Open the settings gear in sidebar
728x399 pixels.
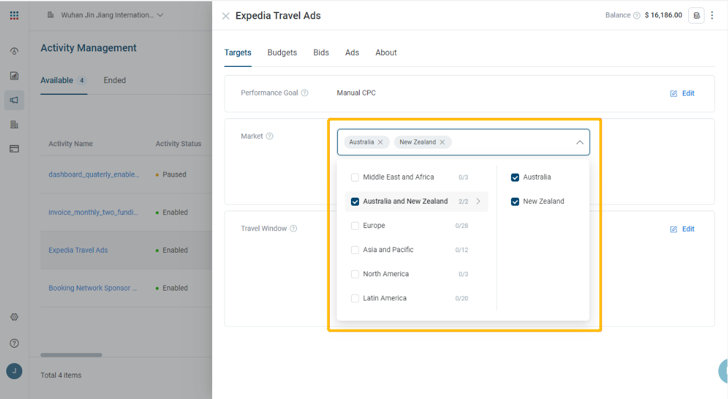[x=14, y=317]
